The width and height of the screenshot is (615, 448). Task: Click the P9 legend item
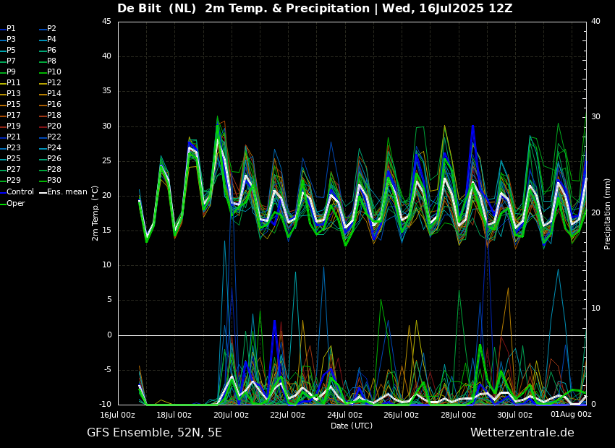(8, 72)
